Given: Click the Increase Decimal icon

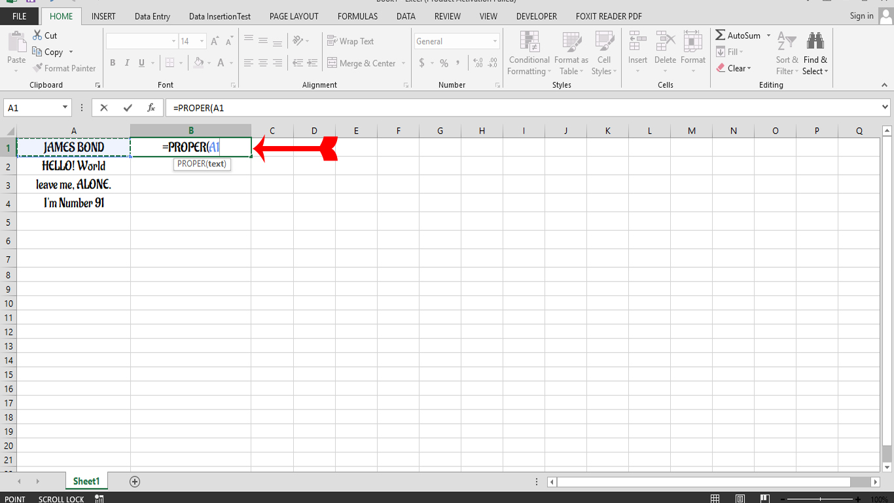Looking at the screenshot, I should click(x=478, y=63).
